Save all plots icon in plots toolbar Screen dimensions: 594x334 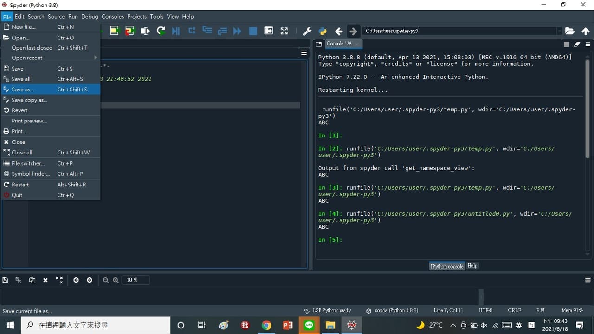coord(19,280)
